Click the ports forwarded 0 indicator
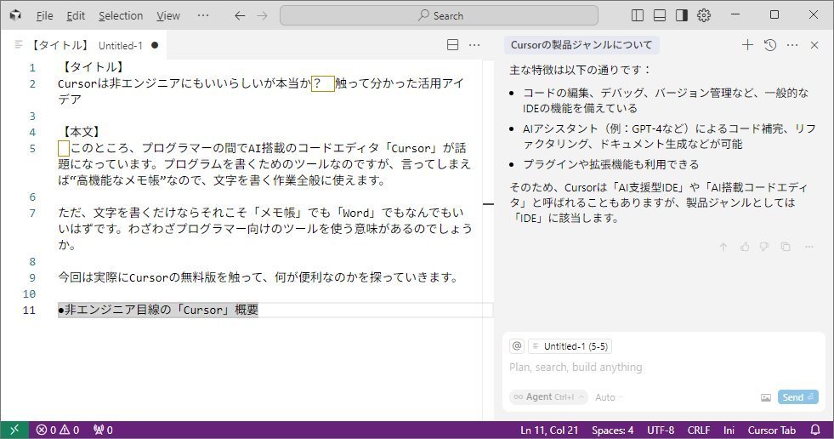The height and width of the screenshot is (439, 834). [x=103, y=430]
